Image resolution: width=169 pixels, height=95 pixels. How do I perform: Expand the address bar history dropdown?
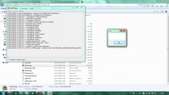tap(138, 5)
